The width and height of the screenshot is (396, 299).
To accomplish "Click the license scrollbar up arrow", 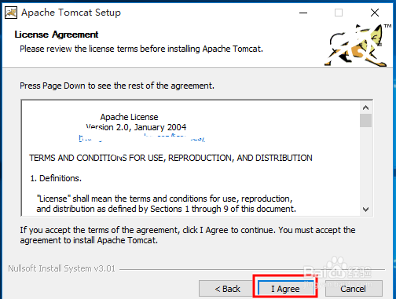I will (x=365, y=108).
